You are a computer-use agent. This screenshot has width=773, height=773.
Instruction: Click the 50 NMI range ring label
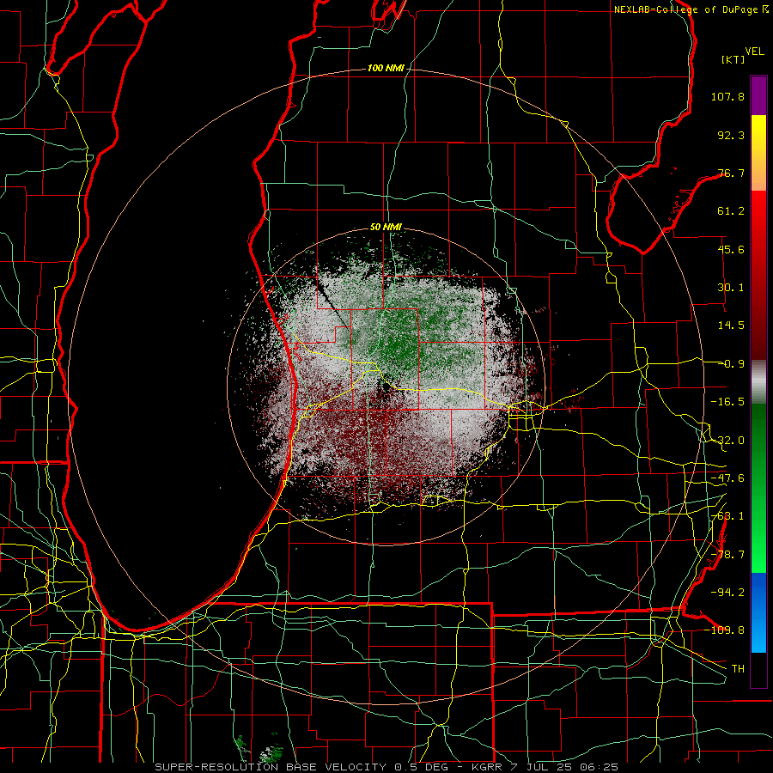click(x=386, y=227)
